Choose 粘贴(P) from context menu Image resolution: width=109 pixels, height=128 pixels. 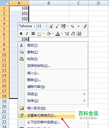click(x=53, y=59)
